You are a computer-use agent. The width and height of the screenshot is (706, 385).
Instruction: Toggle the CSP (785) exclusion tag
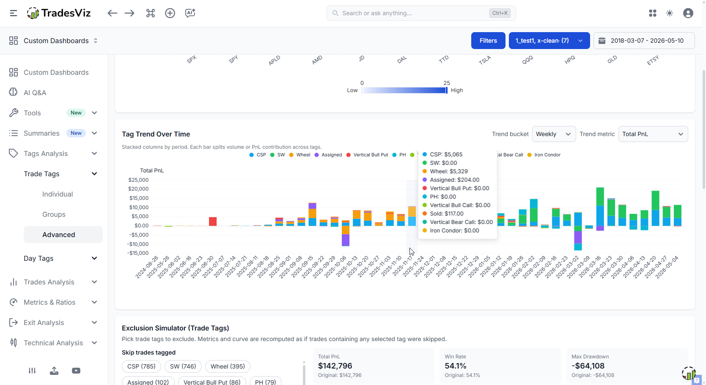[x=141, y=366]
